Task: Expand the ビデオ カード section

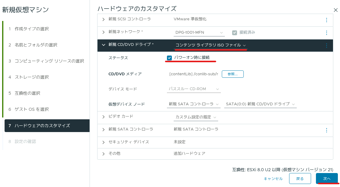Action: [103, 117]
